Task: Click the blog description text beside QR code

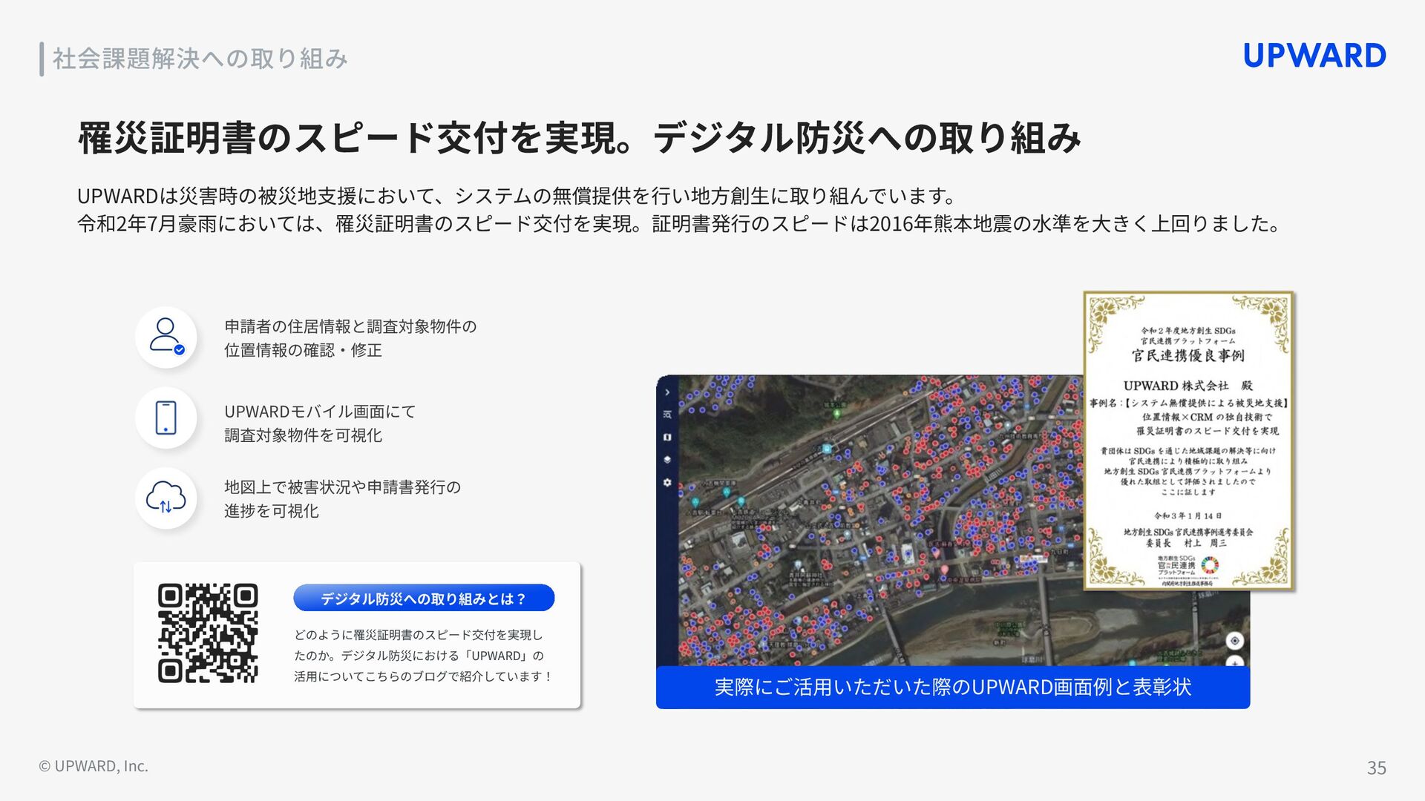Action: pos(423,656)
